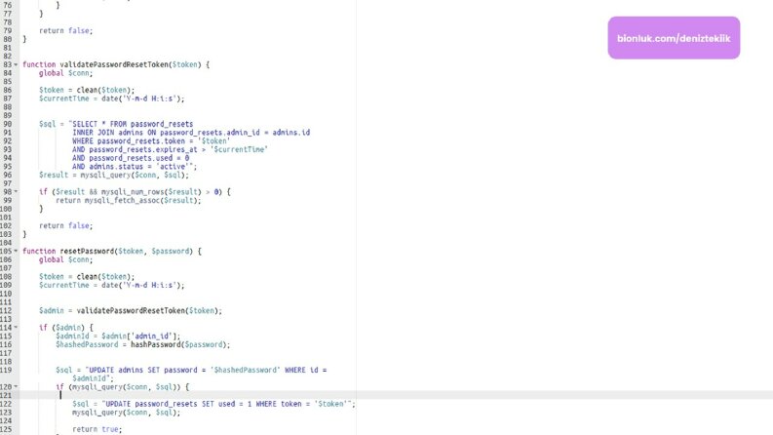Click '$token = clean($token);' on line 86
This screenshot has height=435, width=773.
tap(87, 91)
